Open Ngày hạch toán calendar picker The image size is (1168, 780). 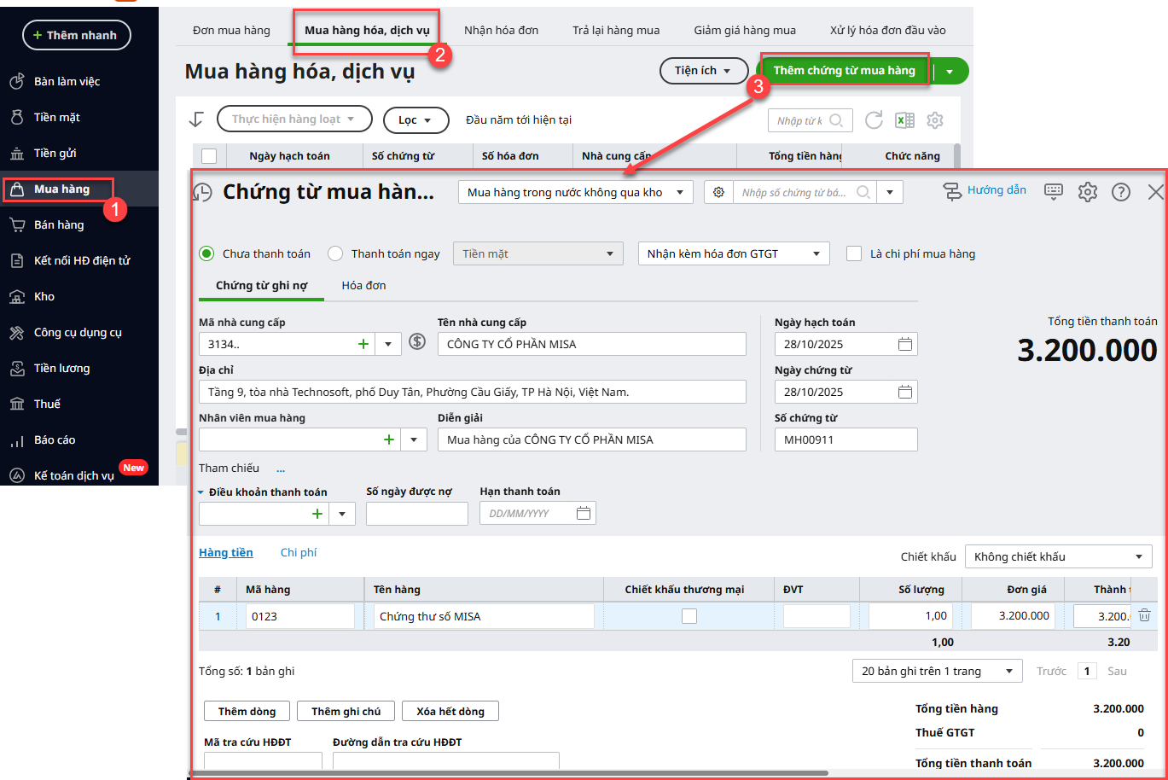pyautogui.click(x=905, y=344)
